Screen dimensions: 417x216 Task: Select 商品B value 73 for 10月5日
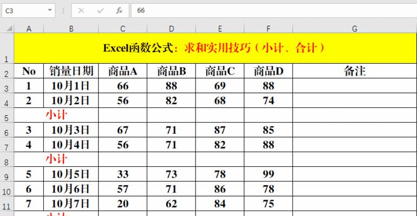coord(171,174)
